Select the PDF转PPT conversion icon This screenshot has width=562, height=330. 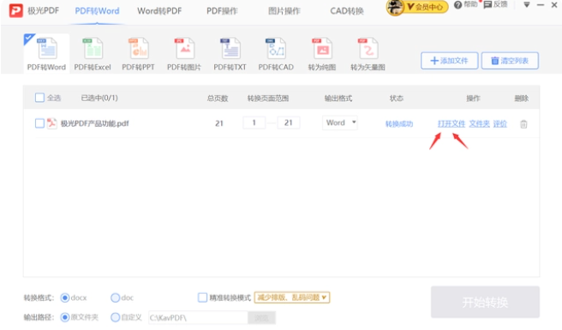(138, 48)
